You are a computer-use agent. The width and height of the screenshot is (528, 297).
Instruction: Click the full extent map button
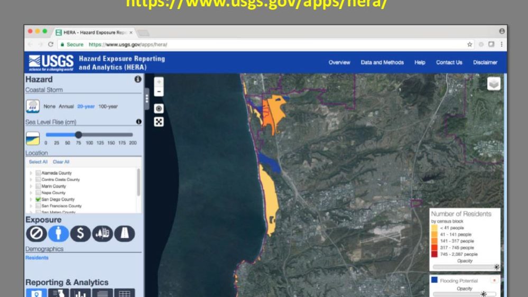click(159, 122)
